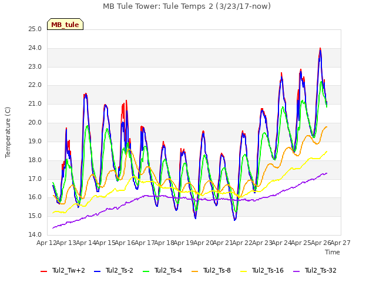Viewport: 376px width, 282px height.
Task: Click the yellow Tul2_Ts-16 legend swatch
Action: point(243,271)
